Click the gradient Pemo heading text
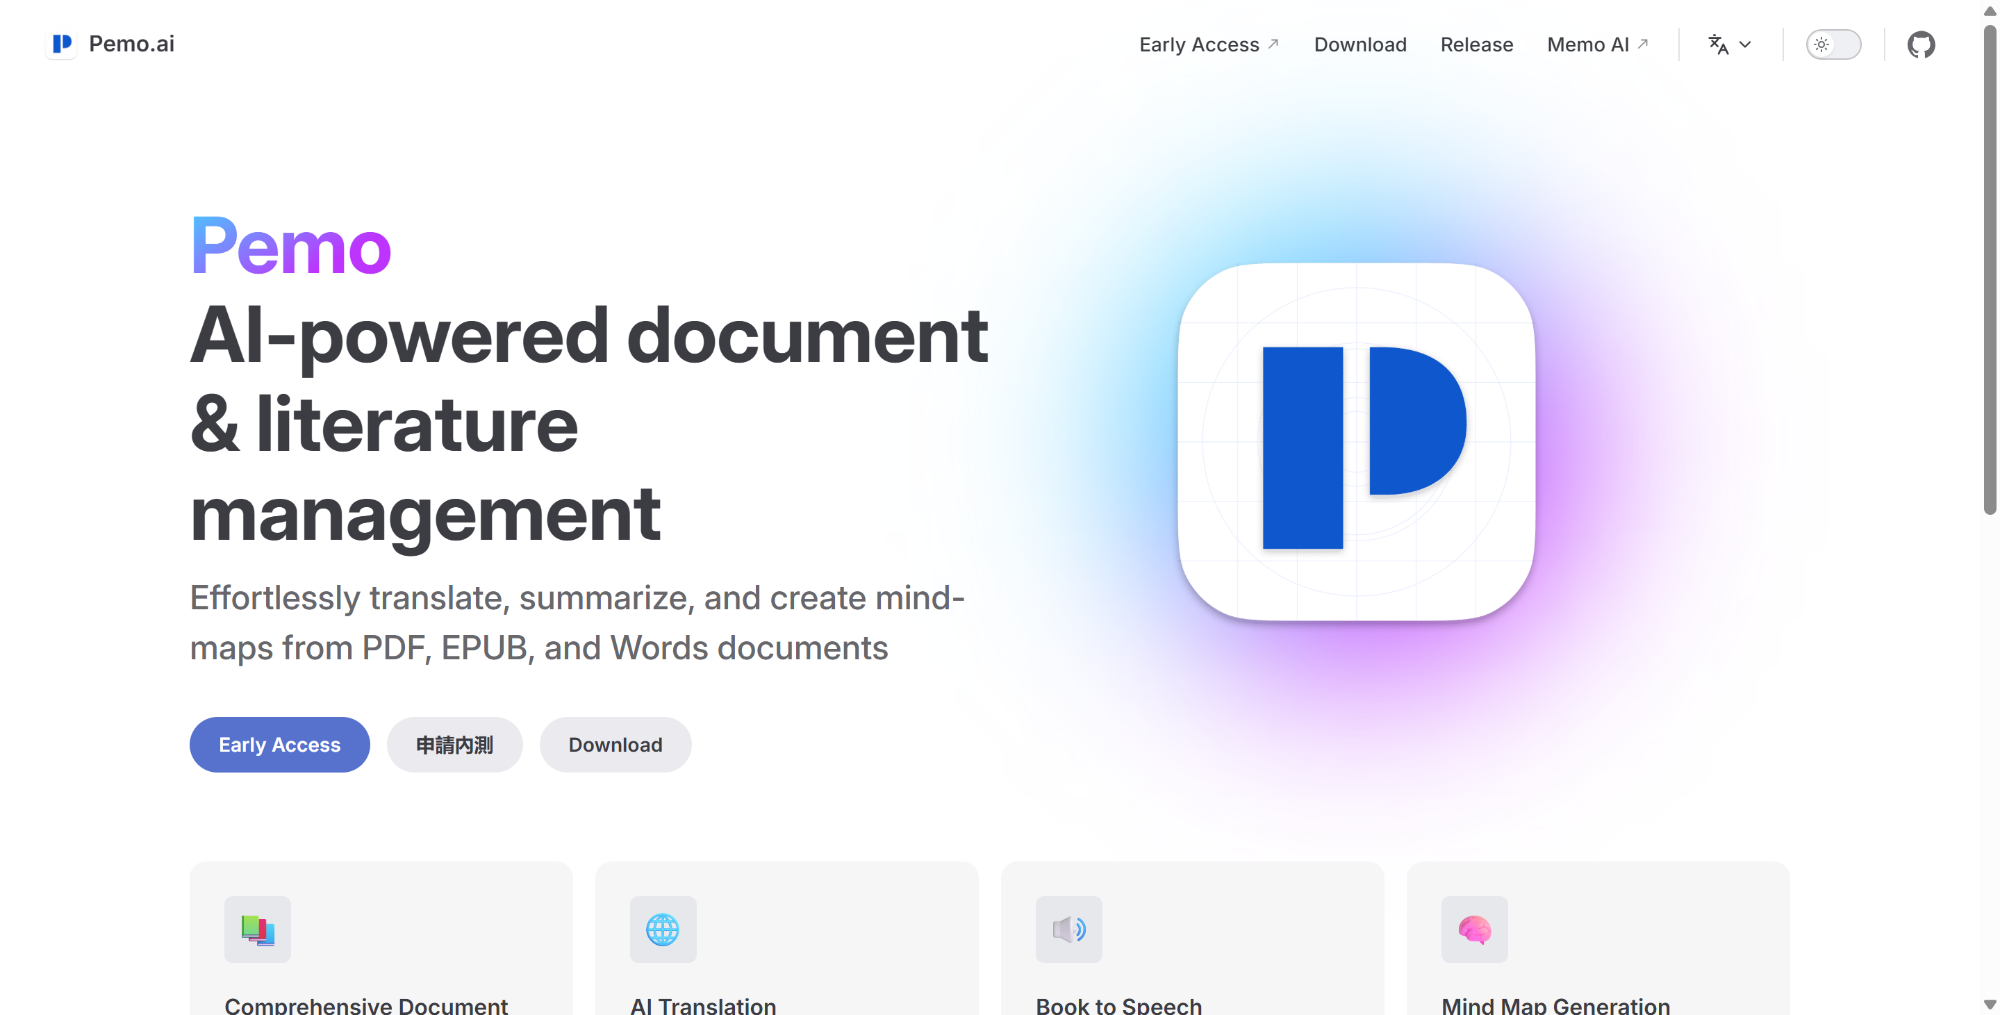The height and width of the screenshot is (1015, 2000). [290, 246]
